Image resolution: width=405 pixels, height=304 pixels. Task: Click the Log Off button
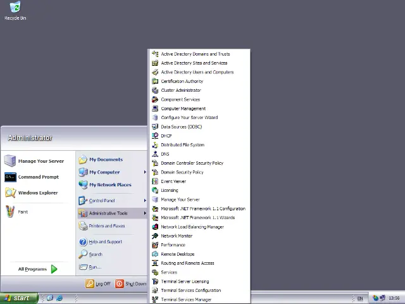pyautogui.click(x=98, y=284)
